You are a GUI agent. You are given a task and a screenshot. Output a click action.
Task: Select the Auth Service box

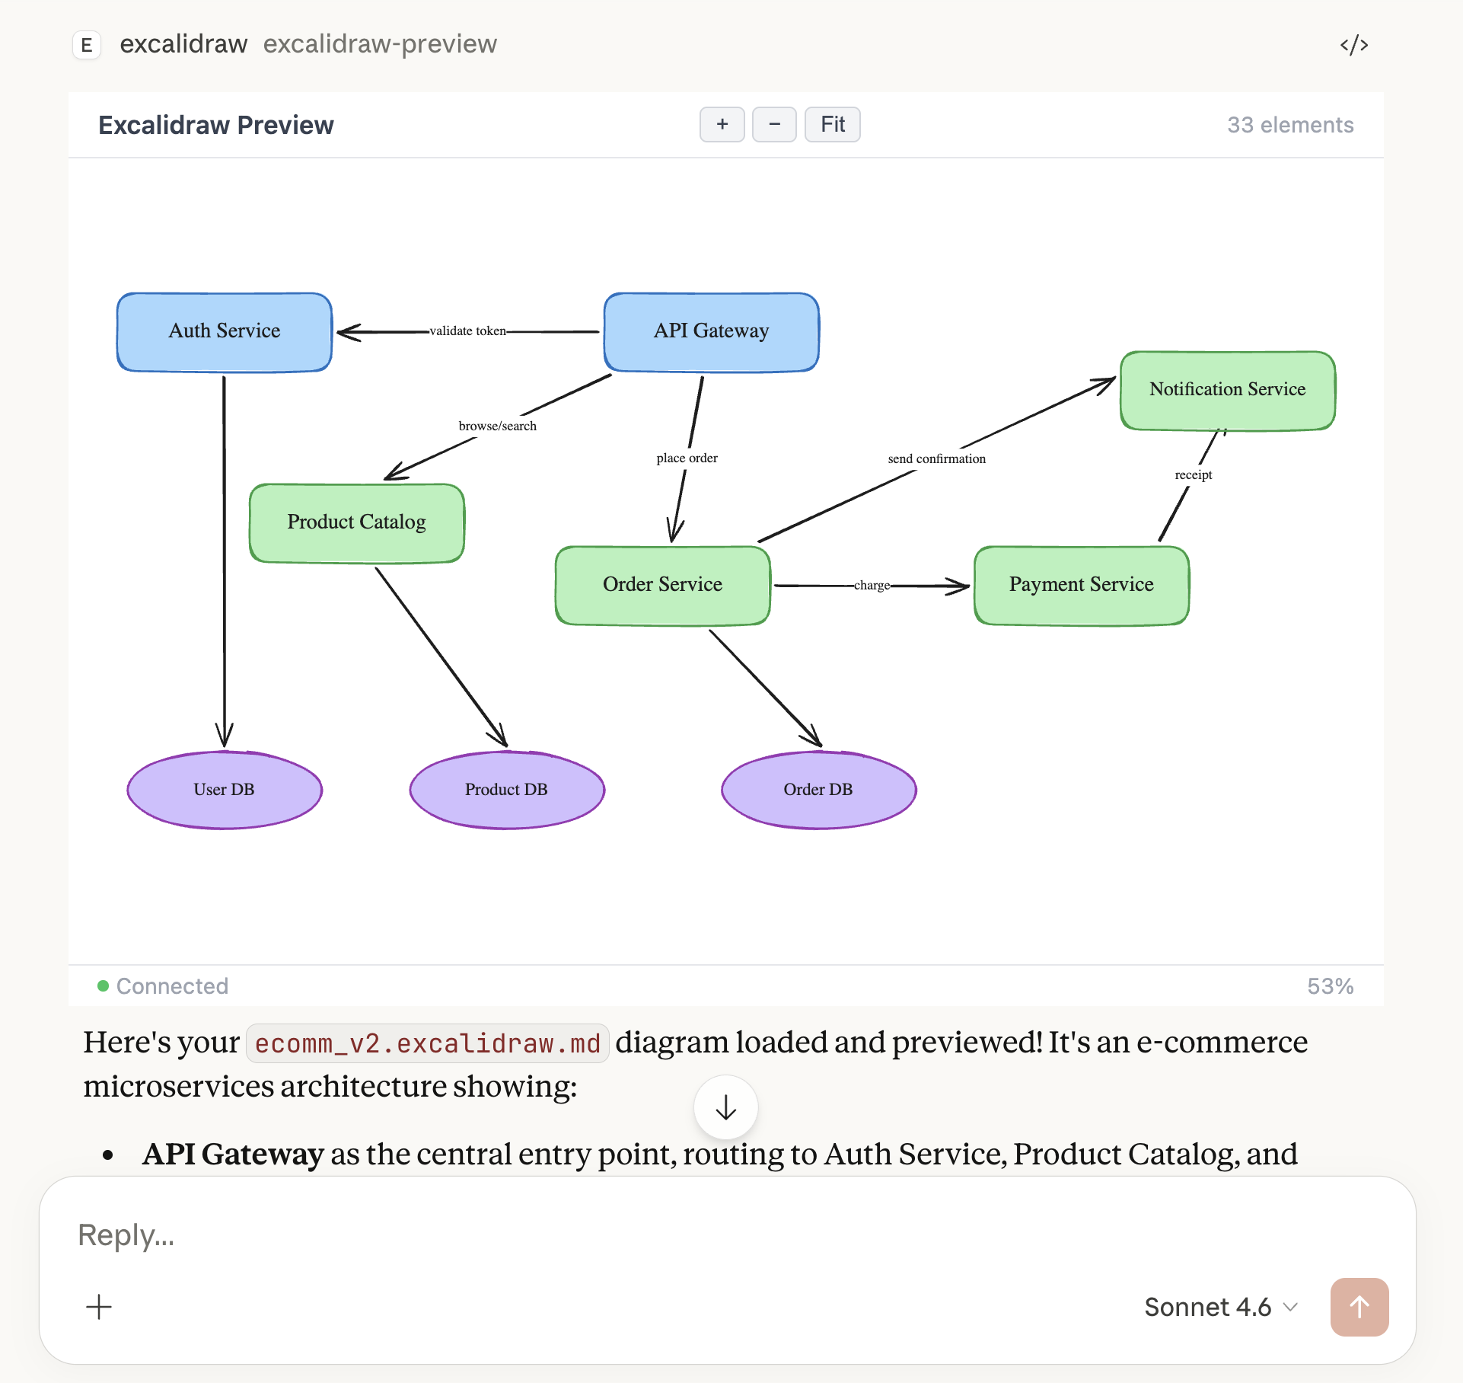(225, 332)
